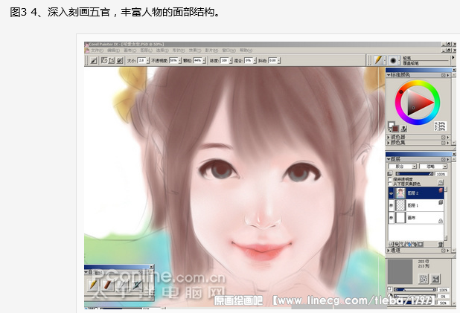Image resolution: width=460 pixels, height=313 pixels.
Task: Open the 文件 menu
Action: [98, 51]
